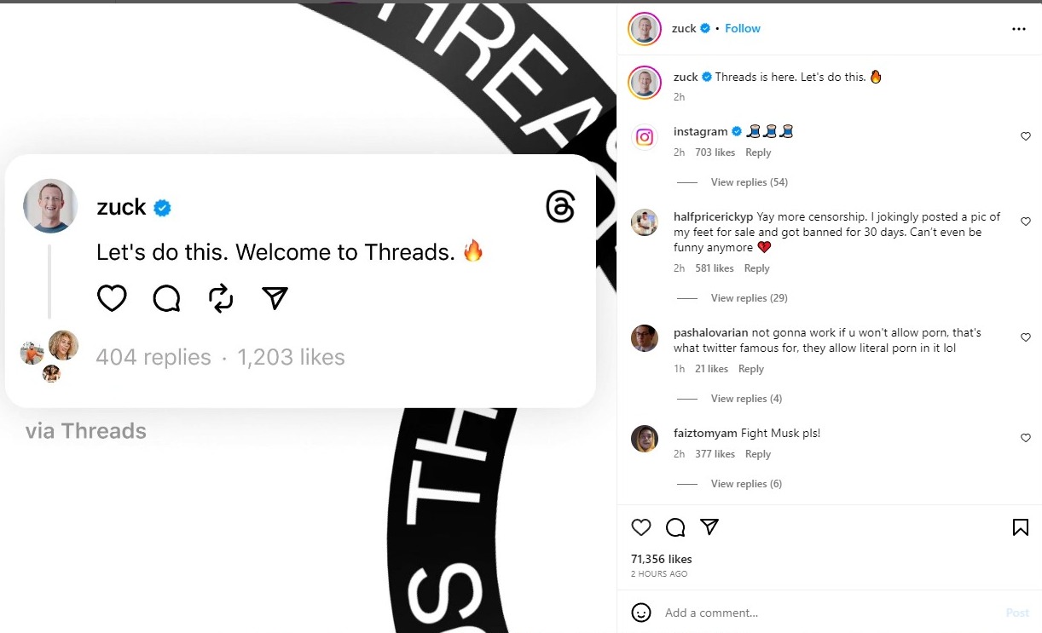Like faiztomyam's comment heart
Viewport: 1042px width, 633px height.
click(1026, 438)
